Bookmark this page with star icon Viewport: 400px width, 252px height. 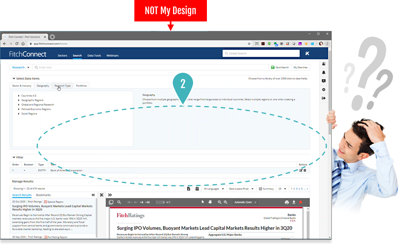click(x=249, y=44)
